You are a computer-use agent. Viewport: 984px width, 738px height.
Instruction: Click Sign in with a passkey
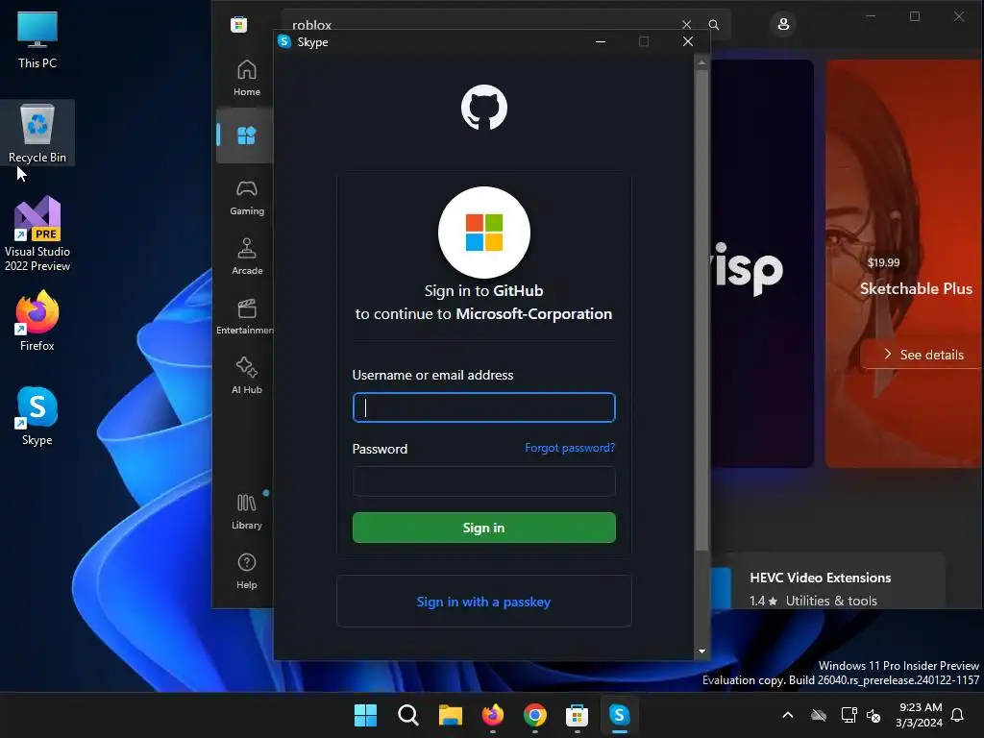(x=484, y=602)
